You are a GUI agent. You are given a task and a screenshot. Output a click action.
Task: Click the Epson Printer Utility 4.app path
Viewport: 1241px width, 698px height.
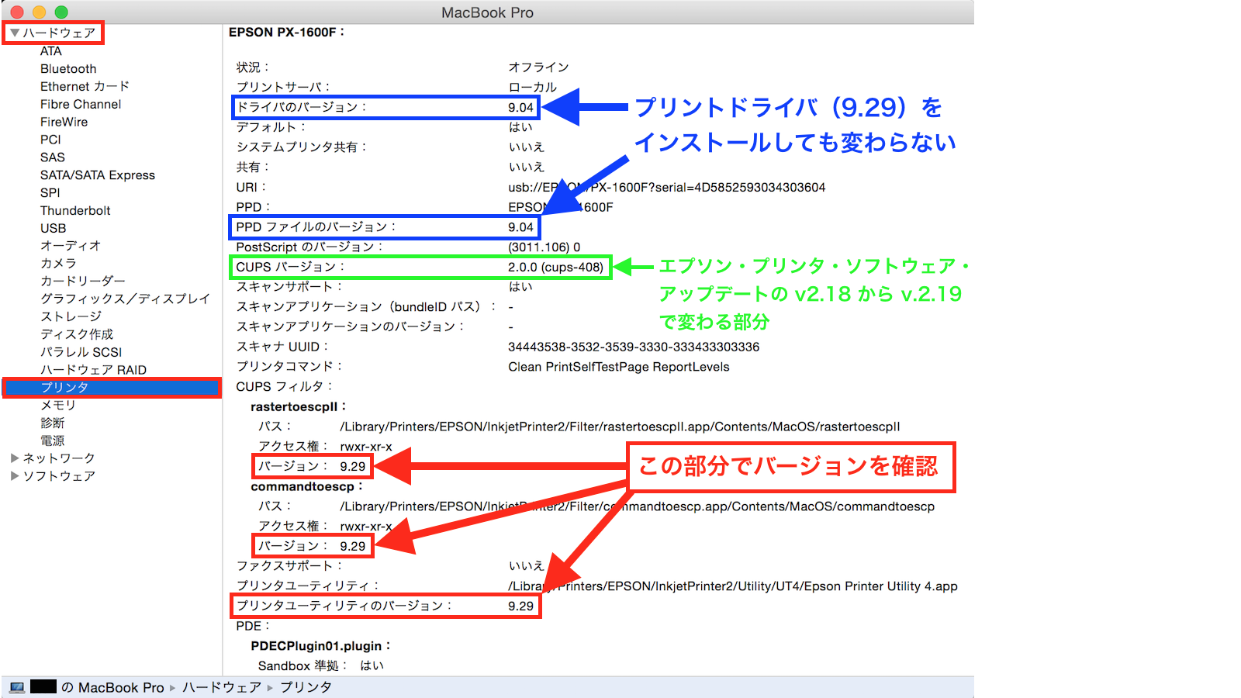tap(733, 586)
